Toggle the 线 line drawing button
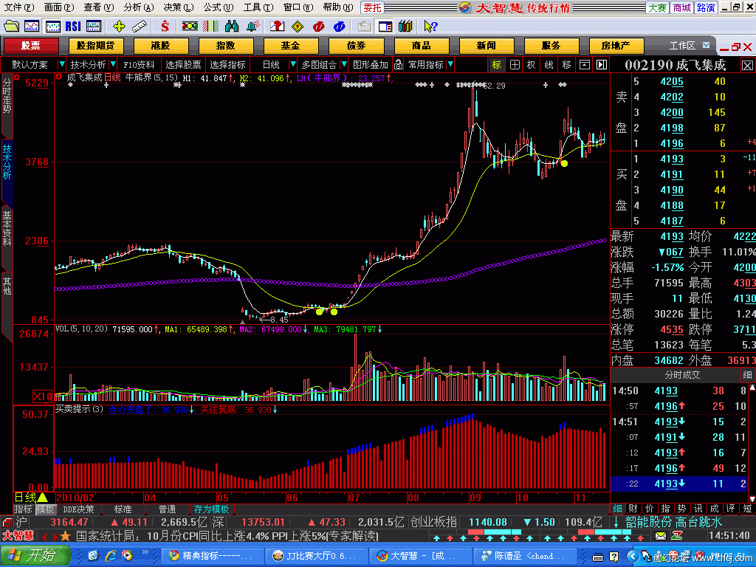 [549, 65]
